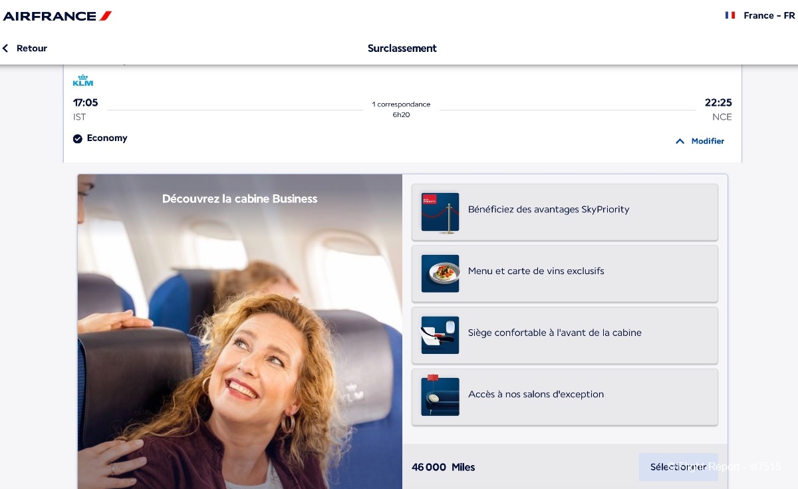798x489 pixels.
Task: Click the Air France logo
Action: click(57, 16)
